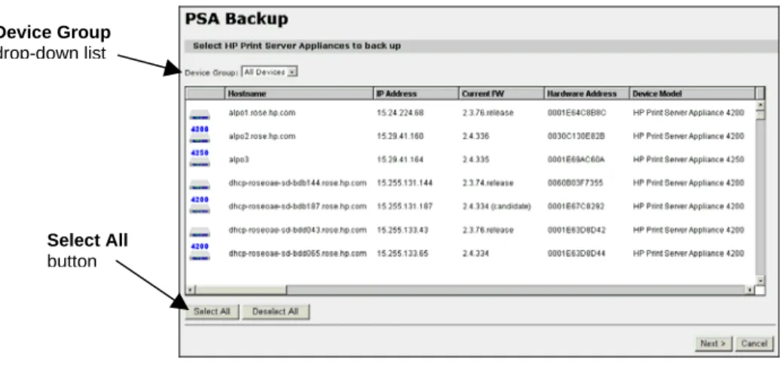780x371 pixels.
Task: Click the vertical scrollbar up arrow
Action: tap(760, 105)
